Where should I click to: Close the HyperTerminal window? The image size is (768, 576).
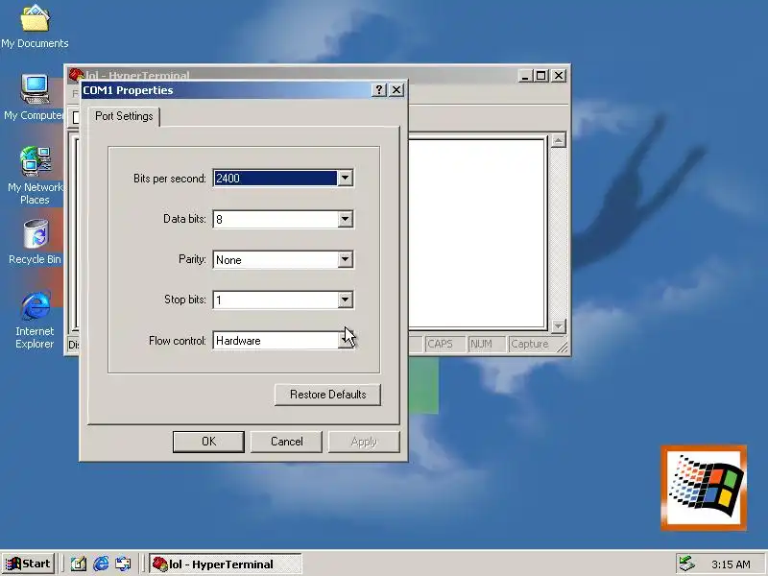(x=559, y=76)
